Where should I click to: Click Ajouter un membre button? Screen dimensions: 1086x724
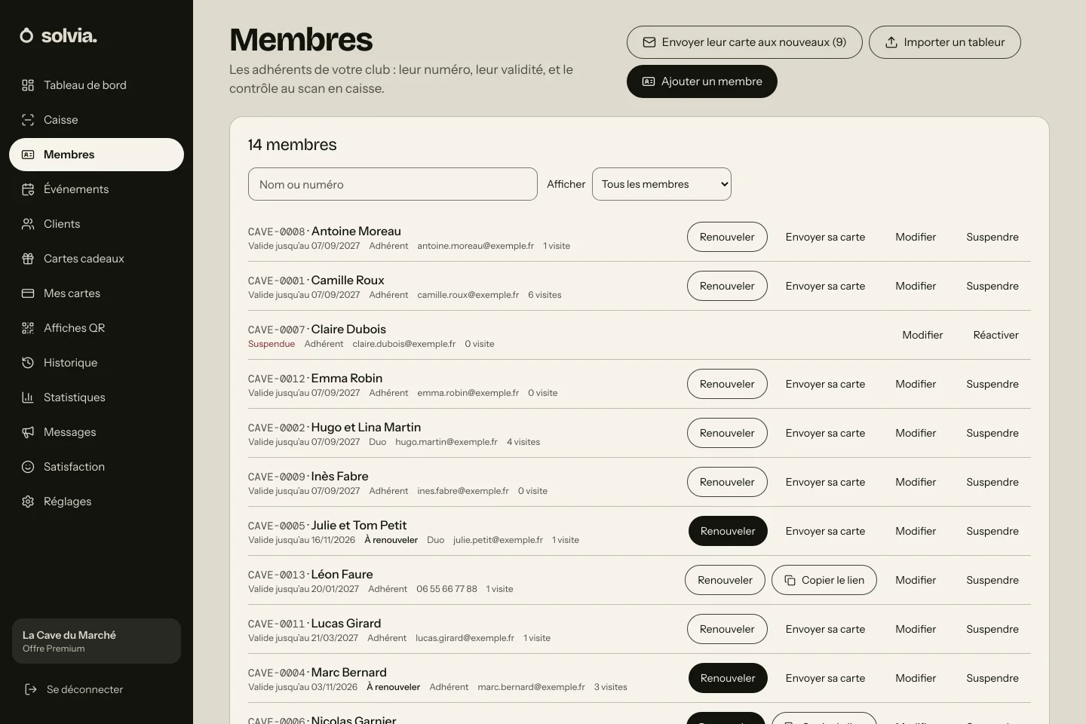(702, 81)
